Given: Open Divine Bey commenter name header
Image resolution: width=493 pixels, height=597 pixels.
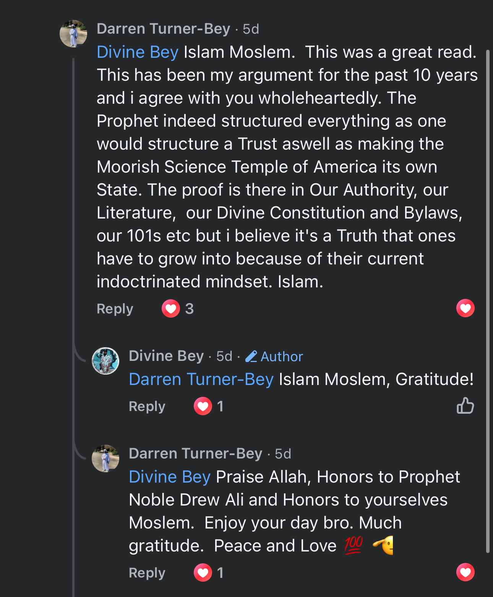Looking at the screenshot, I should pos(166,356).
